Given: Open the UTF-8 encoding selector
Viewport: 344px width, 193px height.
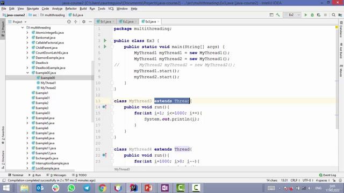Looking at the screenshot, I should coord(307,180).
